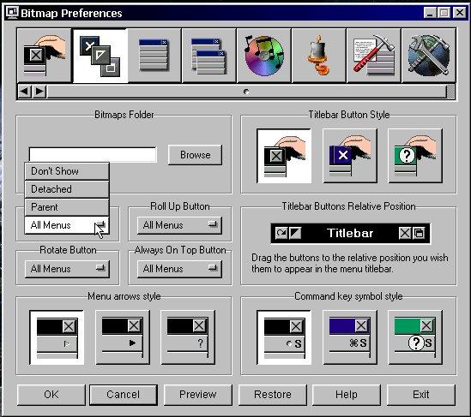Screen dimensions: 471x417
Task: Select solid black triangle menu arrow style
Action: click(x=123, y=337)
